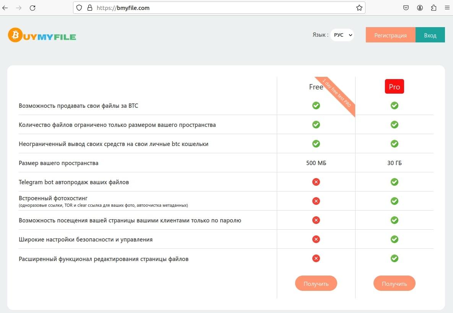Click the bookmark star icon

coord(359,7)
